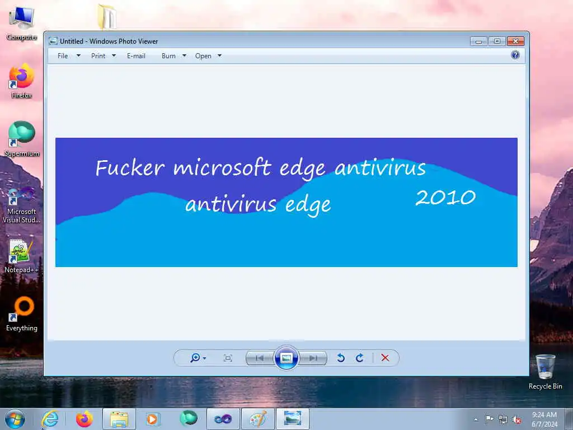The image size is (573, 430).
Task: Select Microsoft Visual Studio desktop shortcut
Action: [22, 205]
